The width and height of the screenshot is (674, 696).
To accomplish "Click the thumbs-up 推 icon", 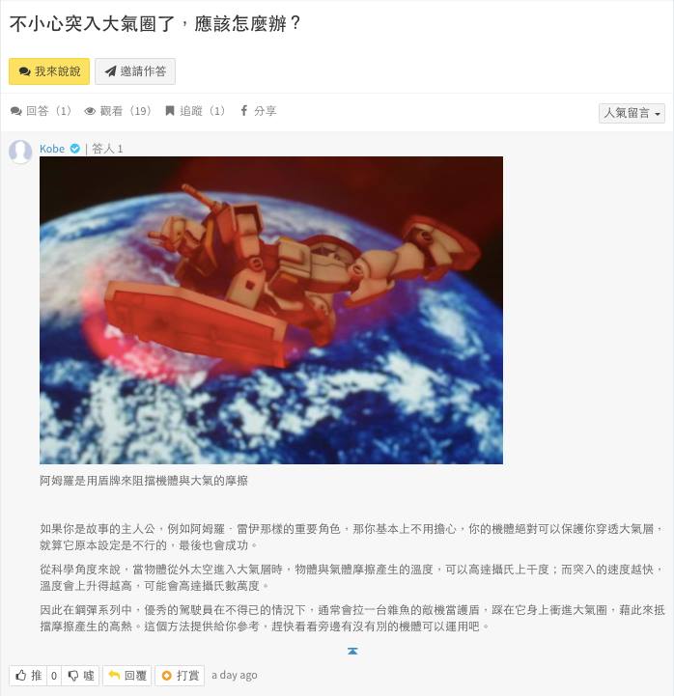I will click(21, 676).
